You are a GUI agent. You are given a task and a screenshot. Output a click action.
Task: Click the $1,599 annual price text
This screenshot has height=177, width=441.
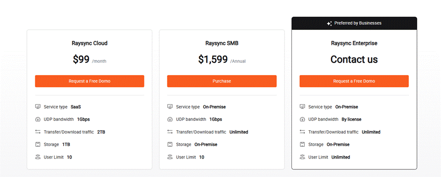213,59
